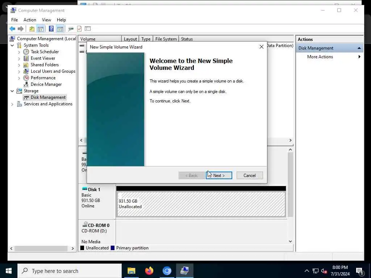This screenshot has height=278, width=371.
Task: Click the disk view scroll down arrow
Action: click(290, 241)
